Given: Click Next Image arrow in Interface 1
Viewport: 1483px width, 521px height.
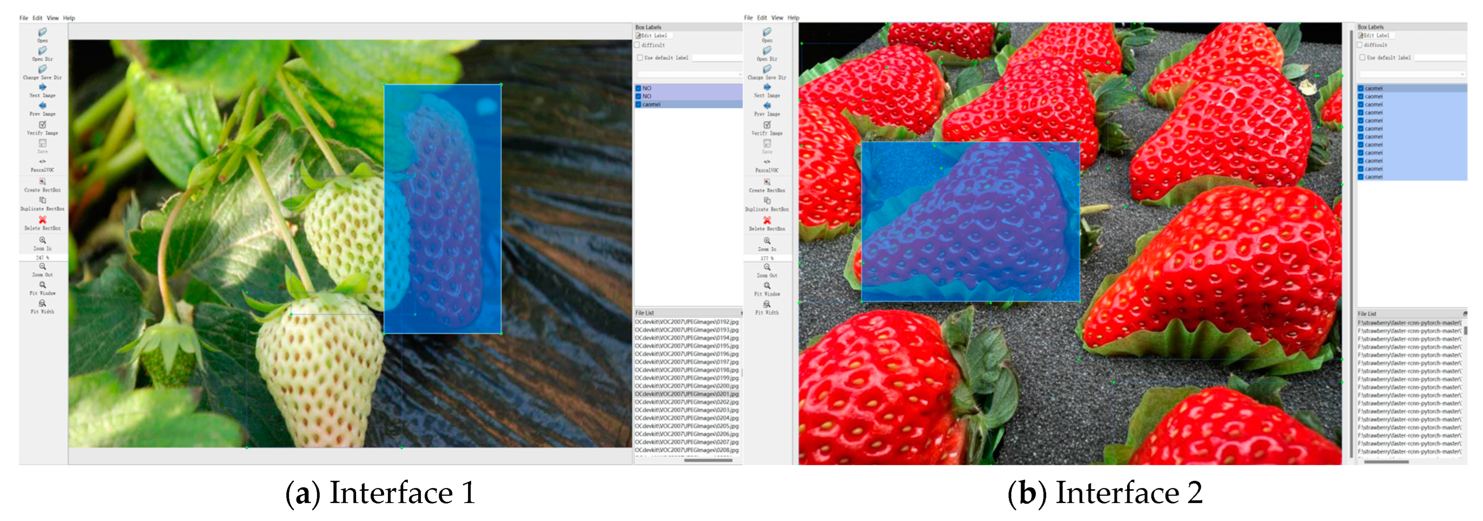Looking at the screenshot, I should (x=42, y=88).
